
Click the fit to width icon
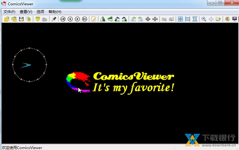coord(188,19)
